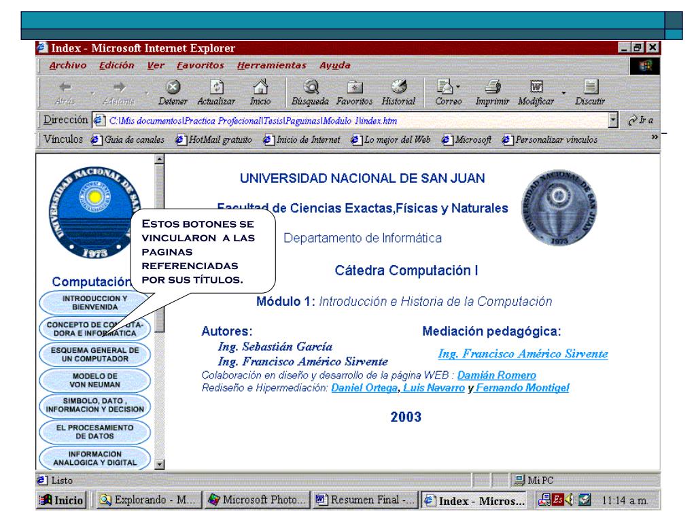Click the Windows Inicio start button

pyautogui.click(x=61, y=500)
